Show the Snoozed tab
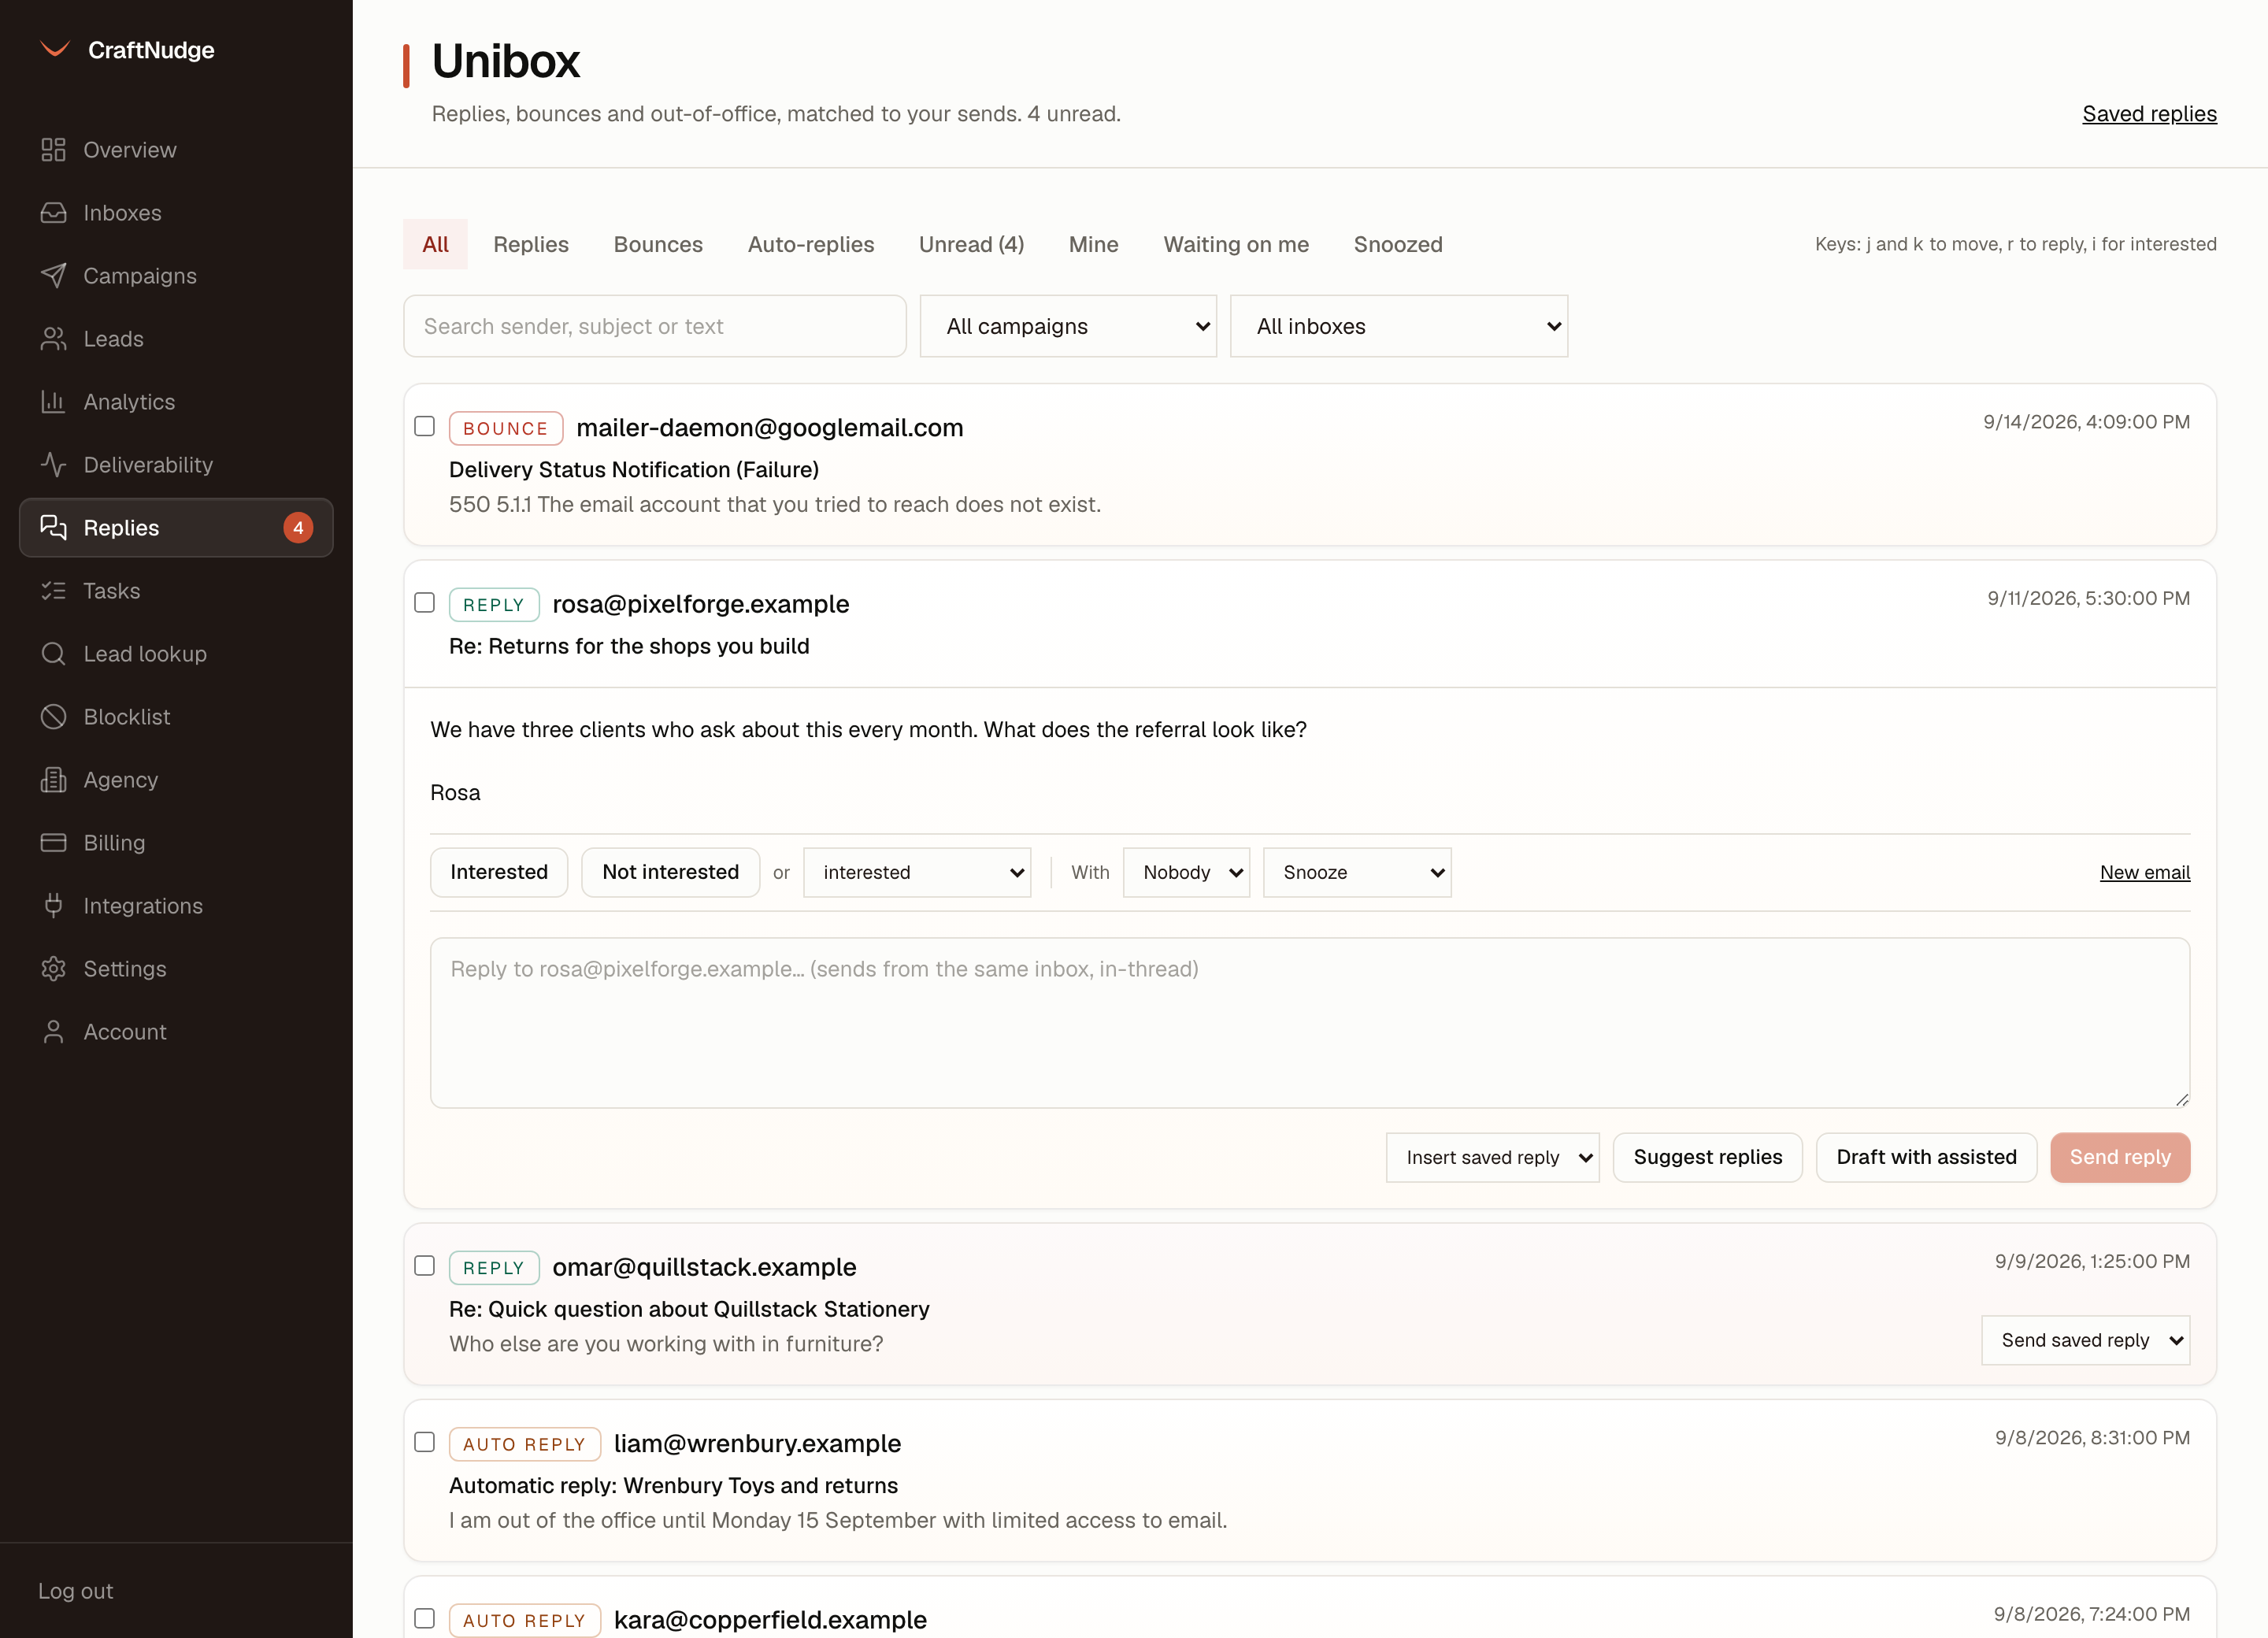 [x=1398, y=244]
